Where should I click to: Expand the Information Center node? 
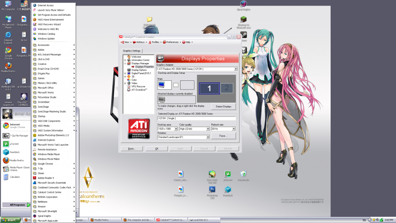tap(125, 60)
